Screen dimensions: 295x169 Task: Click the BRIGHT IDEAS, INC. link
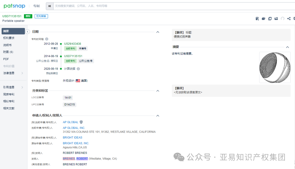76,143
